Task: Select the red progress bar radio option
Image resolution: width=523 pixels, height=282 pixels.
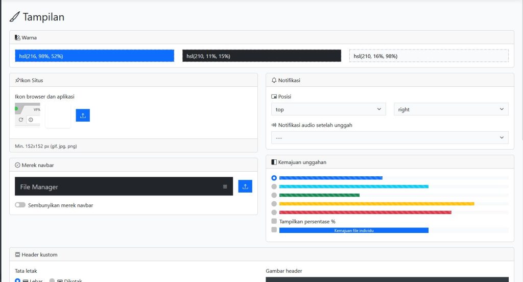Action: click(x=274, y=212)
